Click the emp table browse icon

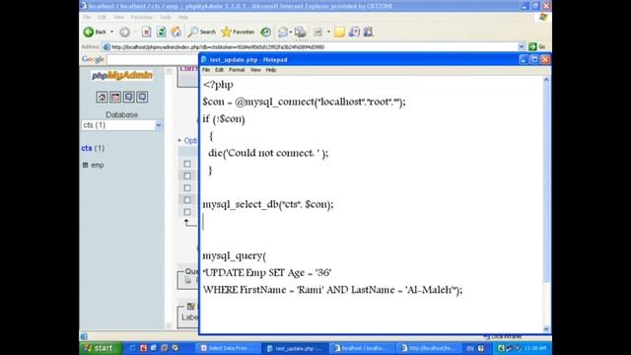(85, 165)
